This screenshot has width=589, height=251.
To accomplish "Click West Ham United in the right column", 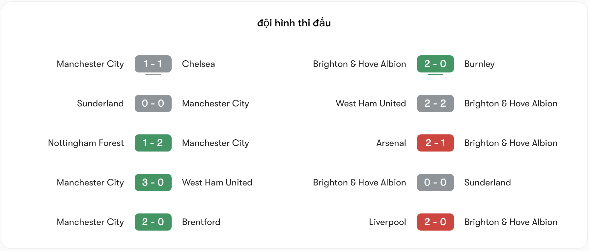I will [370, 103].
